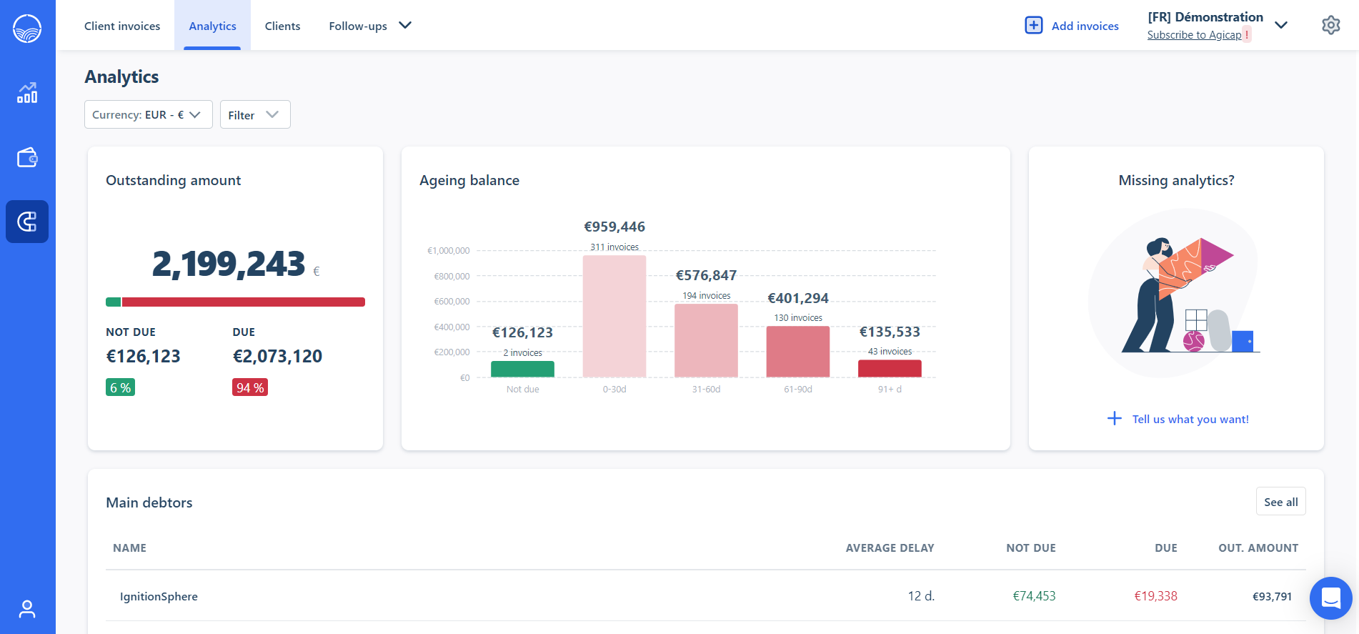The height and width of the screenshot is (634, 1359).
Task: Open the chat support bubble
Action: click(x=1330, y=598)
